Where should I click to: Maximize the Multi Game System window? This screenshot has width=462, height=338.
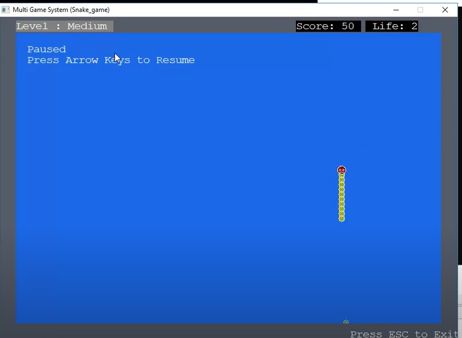[x=420, y=10]
